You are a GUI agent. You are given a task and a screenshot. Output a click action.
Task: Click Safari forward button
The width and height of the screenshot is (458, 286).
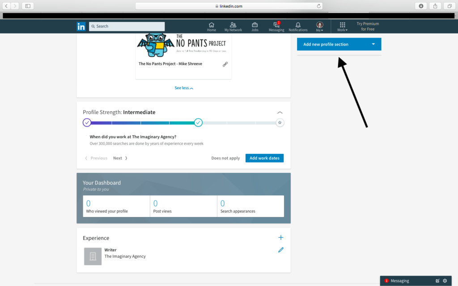[x=15, y=6]
